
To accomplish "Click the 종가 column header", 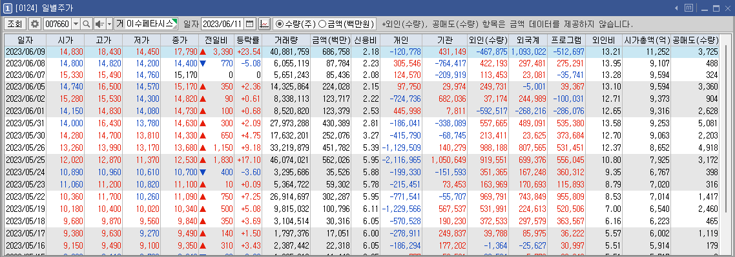I will (180, 40).
